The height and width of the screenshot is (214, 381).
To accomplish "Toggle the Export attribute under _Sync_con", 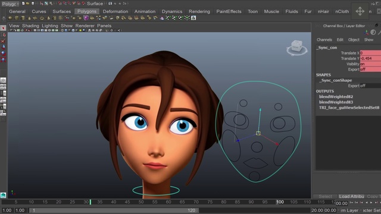I will tap(370, 70).
